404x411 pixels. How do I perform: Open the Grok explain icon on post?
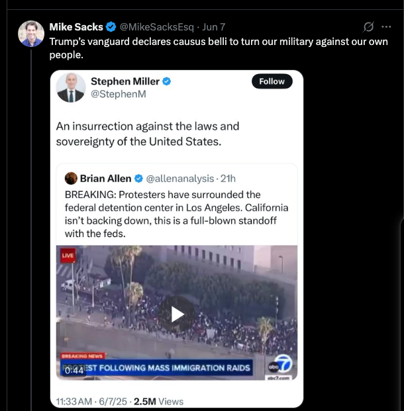pos(369,27)
